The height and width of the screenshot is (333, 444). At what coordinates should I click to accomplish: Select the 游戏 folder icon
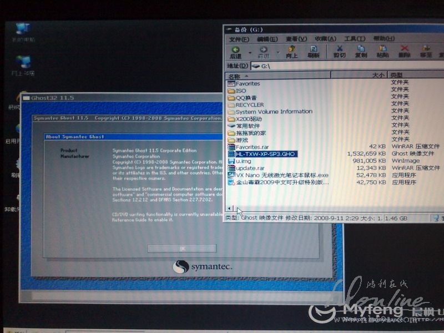tap(231, 140)
